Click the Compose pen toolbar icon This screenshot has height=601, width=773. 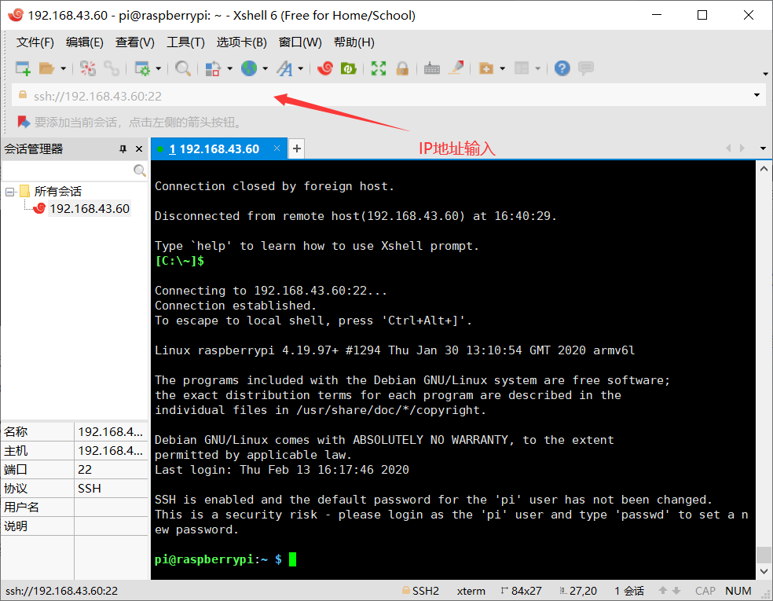tap(456, 68)
